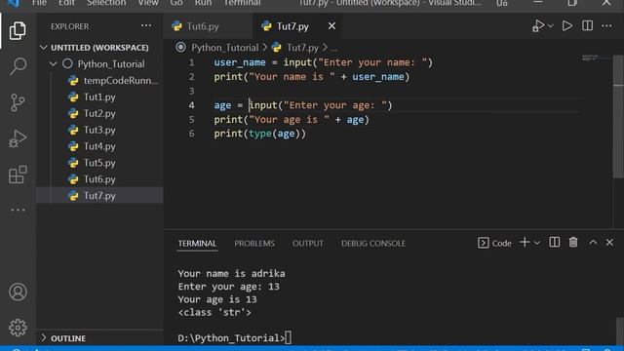
Task: Open the Search view in activity bar
Action: (18, 66)
